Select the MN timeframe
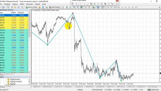The image size is (161, 91). pyautogui.click(x=136, y=7)
